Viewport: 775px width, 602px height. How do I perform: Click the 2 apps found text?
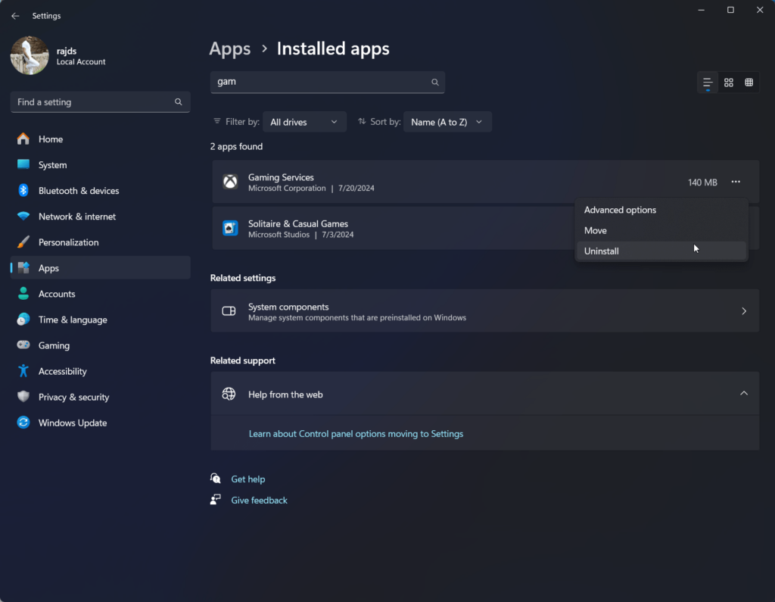click(236, 146)
